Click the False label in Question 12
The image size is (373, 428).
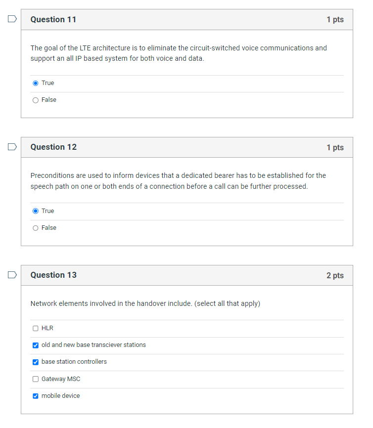pyautogui.click(x=49, y=228)
